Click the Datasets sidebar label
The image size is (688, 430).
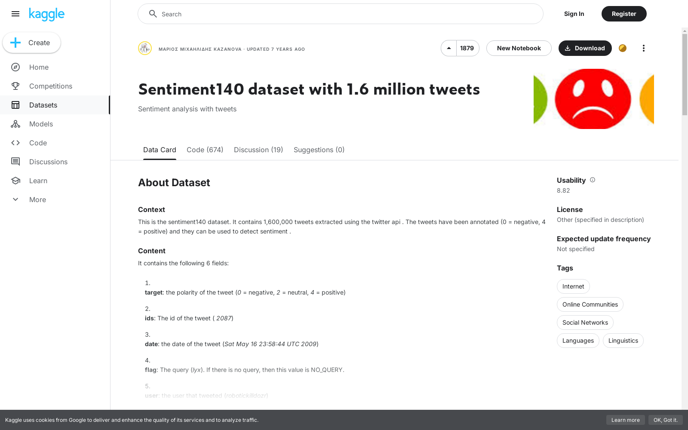coord(43,105)
